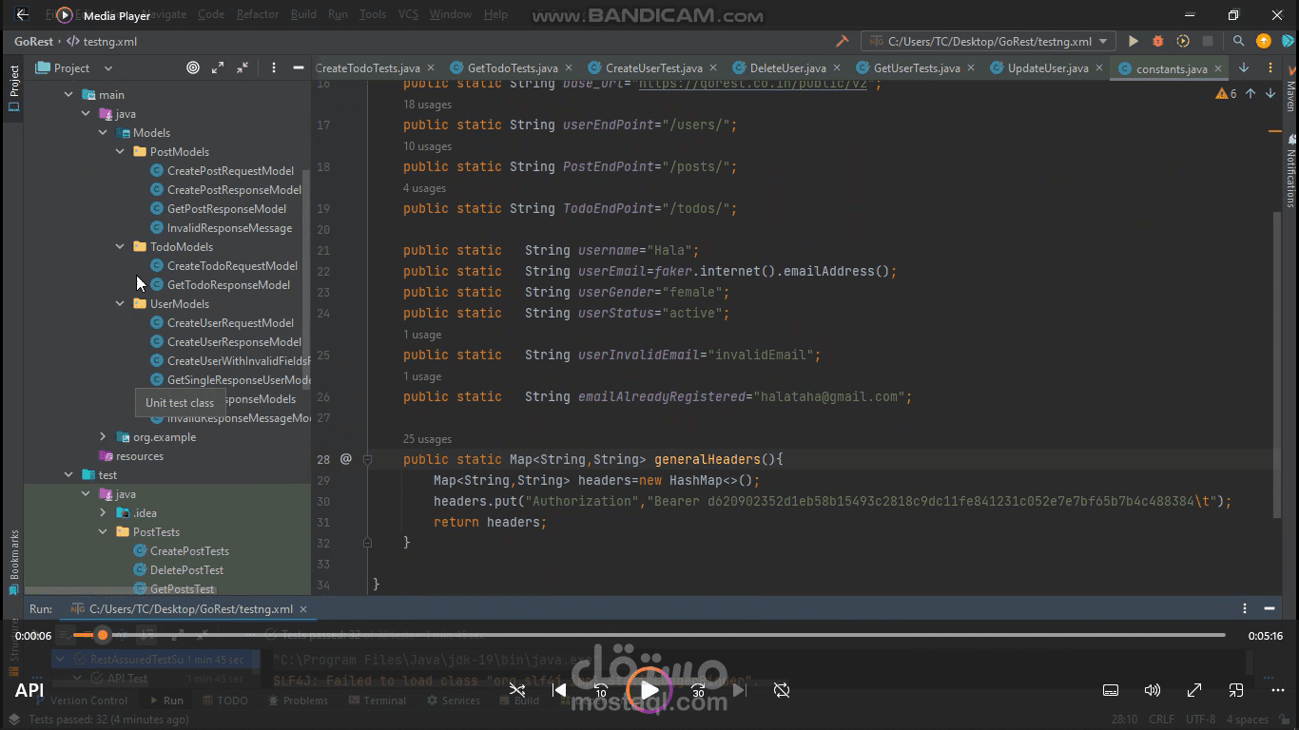The height and width of the screenshot is (730, 1299).
Task: Toggle repeat in Media Player
Action: click(x=782, y=690)
